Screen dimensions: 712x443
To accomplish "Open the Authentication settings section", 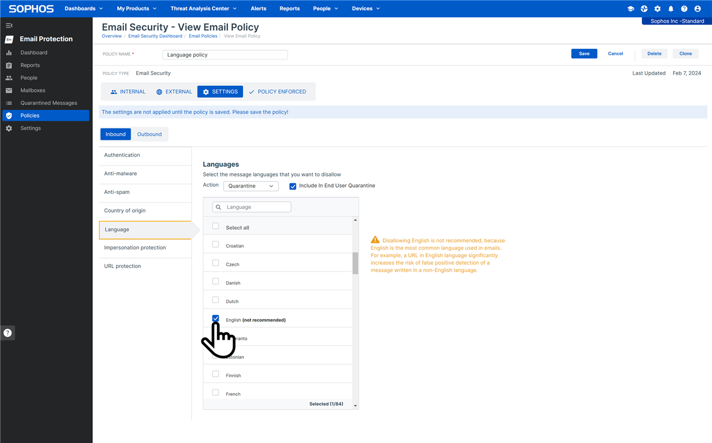I will pos(145,155).
